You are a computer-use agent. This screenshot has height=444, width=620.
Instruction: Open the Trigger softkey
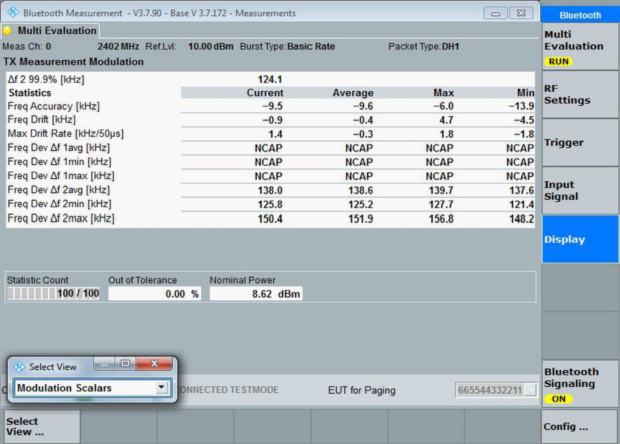pyautogui.click(x=580, y=143)
